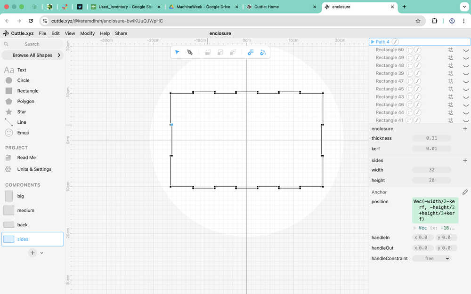Click the position Vec expression field
471x294 pixels.
(435, 210)
